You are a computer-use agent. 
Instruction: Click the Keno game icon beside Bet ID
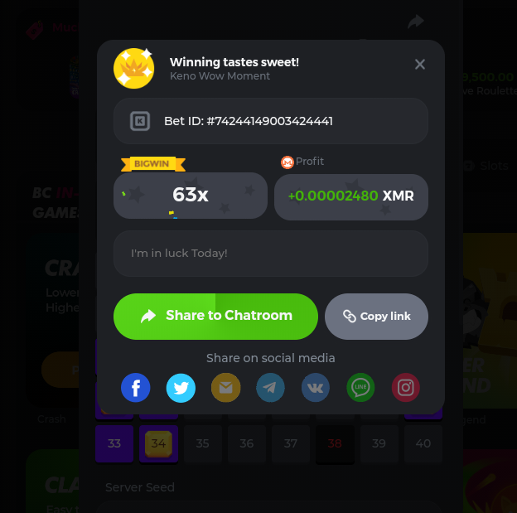[140, 121]
